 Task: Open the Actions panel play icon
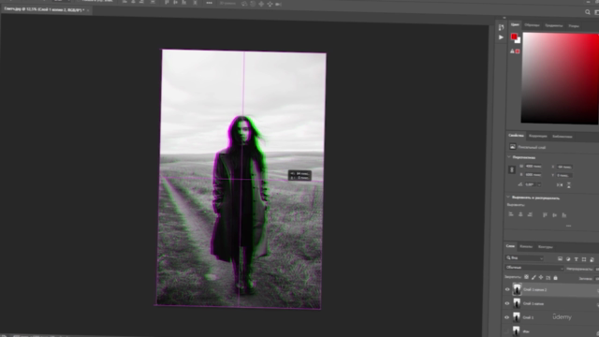coord(501,37)
